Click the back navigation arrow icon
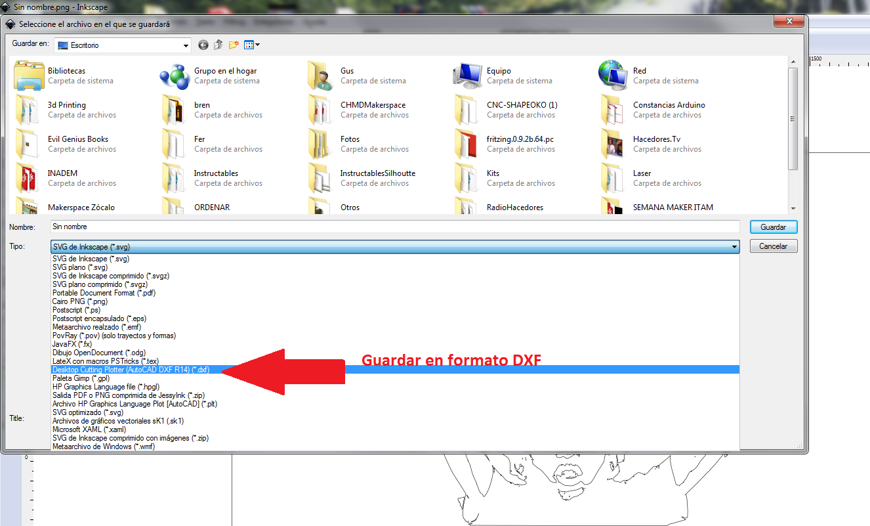Screen dimensions: 870x526 203,45
